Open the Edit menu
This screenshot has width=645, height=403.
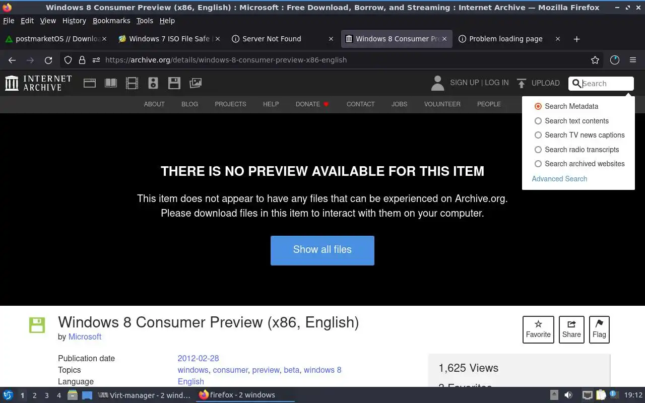(x=27, y=21)
